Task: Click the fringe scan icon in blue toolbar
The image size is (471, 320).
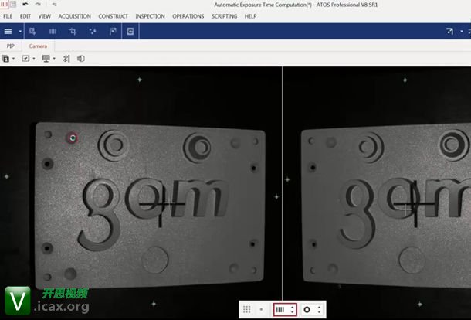Action: pos(53,31)
